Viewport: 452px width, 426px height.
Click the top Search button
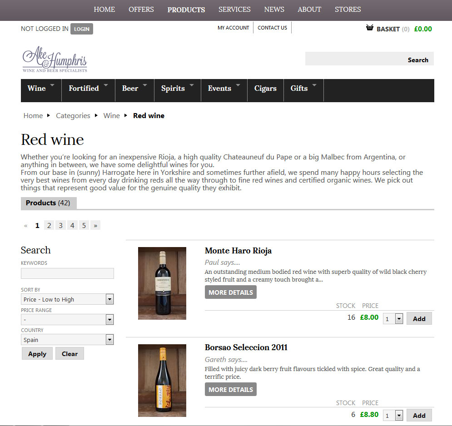[x=418, y=60]
